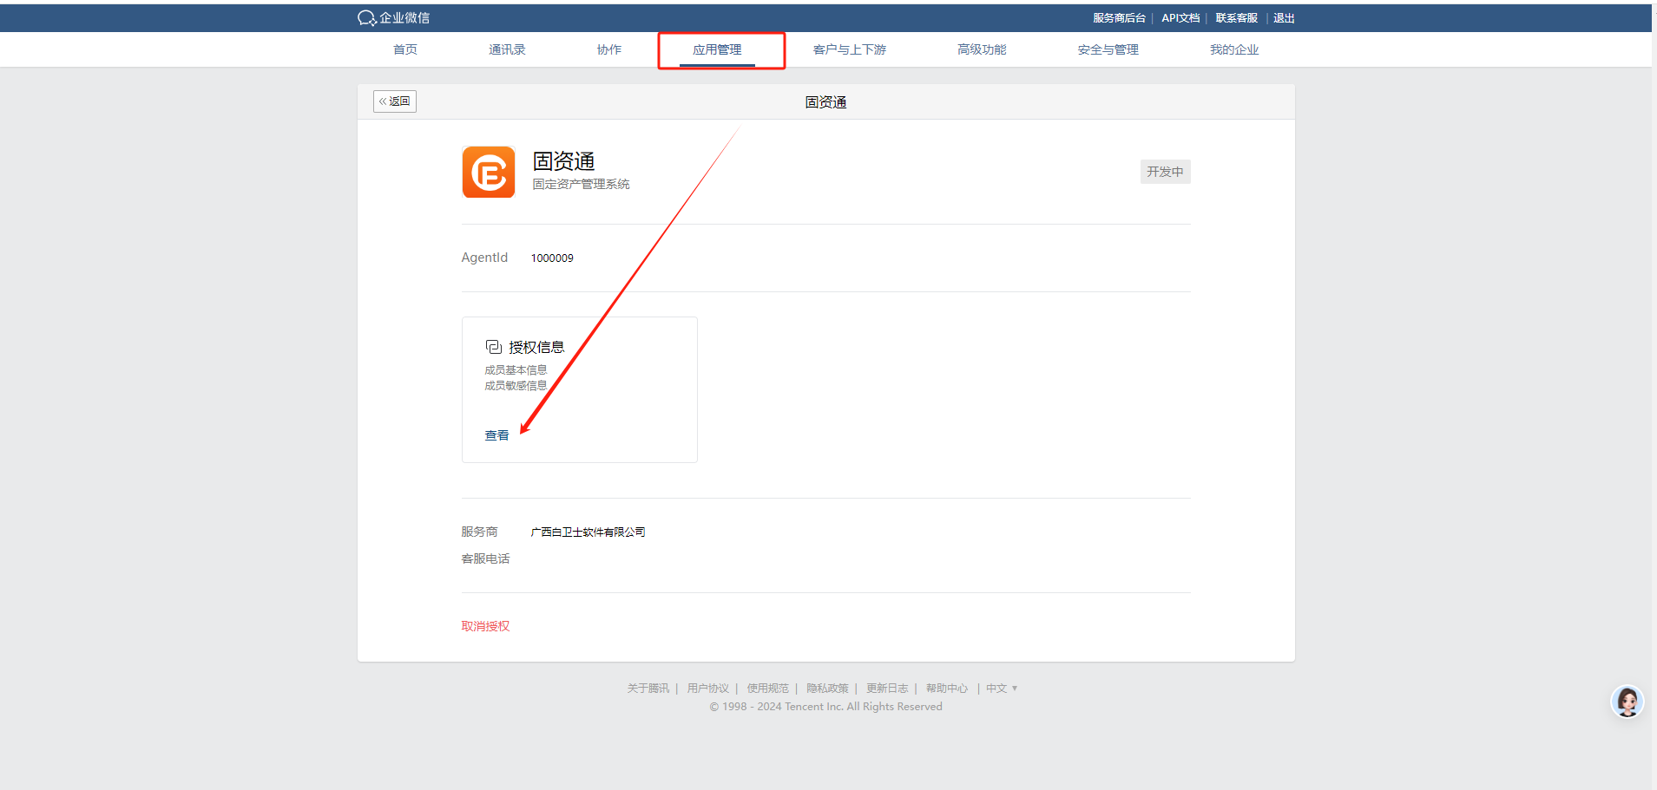Viewport: 1657px width, 790px height.
Task: Click 查看 link in 授权信息 card
Action: pos(496,435)
